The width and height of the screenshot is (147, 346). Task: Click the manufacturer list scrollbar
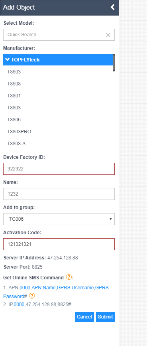pyautogui.click(x=114, y=63)
